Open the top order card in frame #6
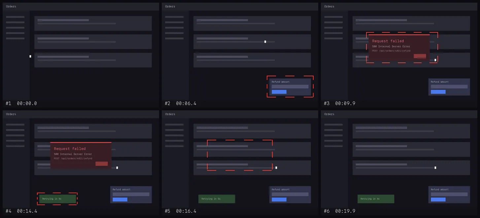The width and height of the screenshot is (480, 218). pos(411,131)
